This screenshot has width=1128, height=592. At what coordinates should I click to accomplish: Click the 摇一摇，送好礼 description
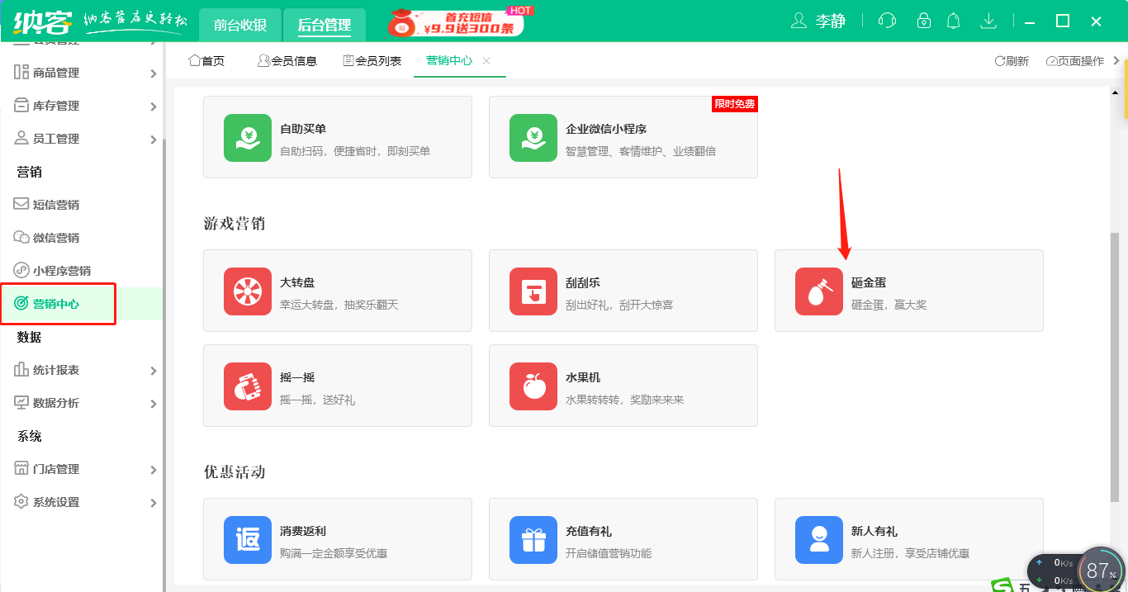click(x=317, y=400)
